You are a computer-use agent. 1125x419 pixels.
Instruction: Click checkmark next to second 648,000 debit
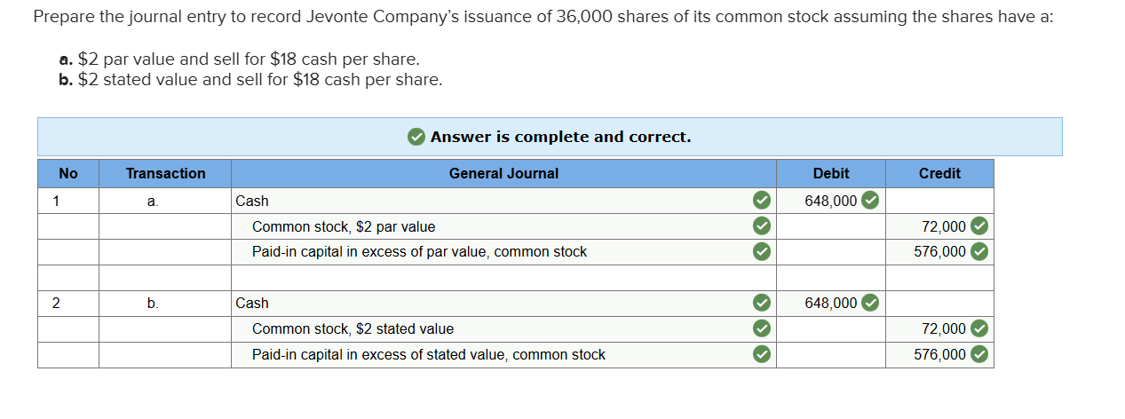tap(871, 303)
